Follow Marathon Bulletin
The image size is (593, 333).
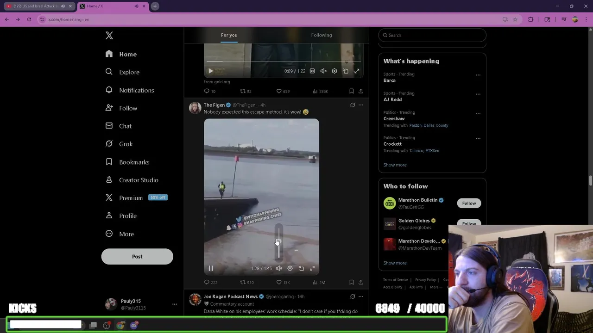[x=469, y=203]
